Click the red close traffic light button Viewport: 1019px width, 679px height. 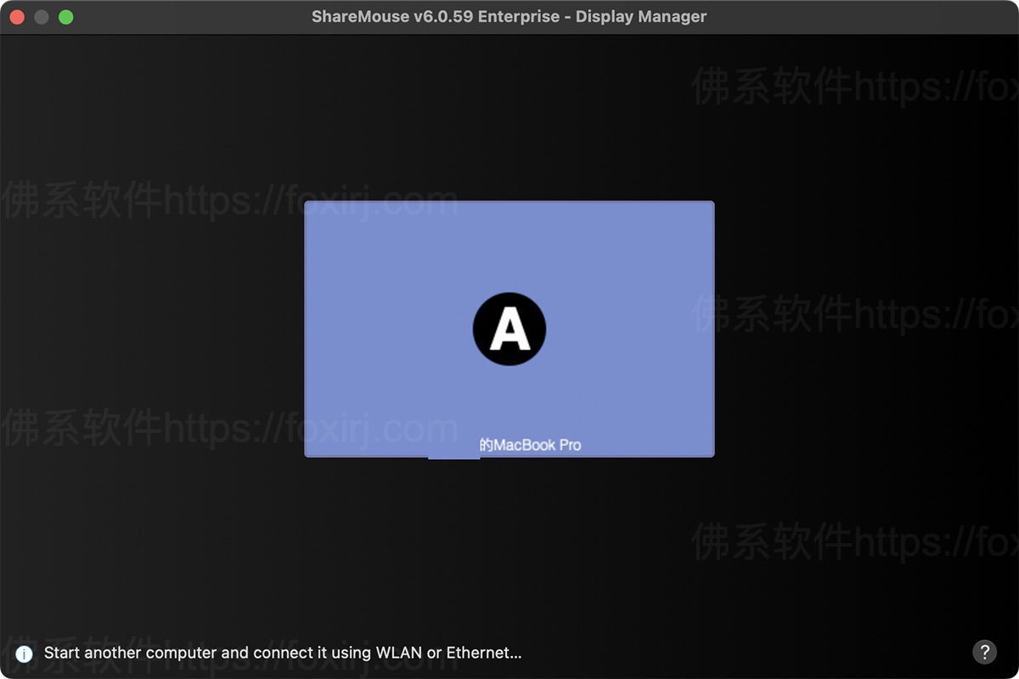(x=17, y=16)
